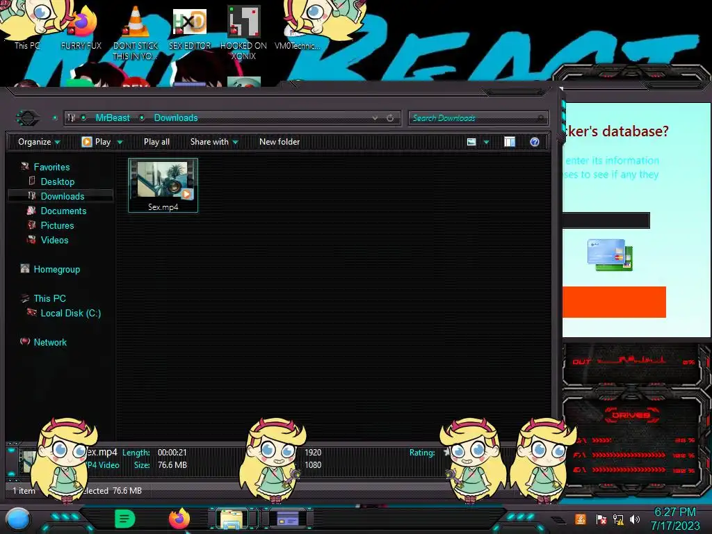The image size is (712, 534).
Task: Refresh the Downloads folder view
Action: pos(390,118)
